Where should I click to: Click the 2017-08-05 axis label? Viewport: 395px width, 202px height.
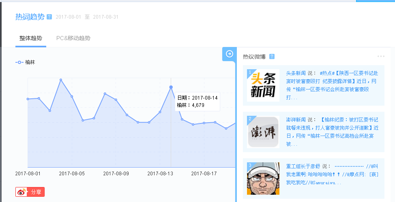72,174
